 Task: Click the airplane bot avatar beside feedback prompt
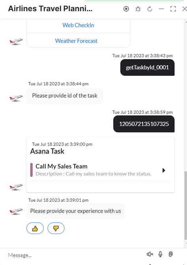coord(16,211)
